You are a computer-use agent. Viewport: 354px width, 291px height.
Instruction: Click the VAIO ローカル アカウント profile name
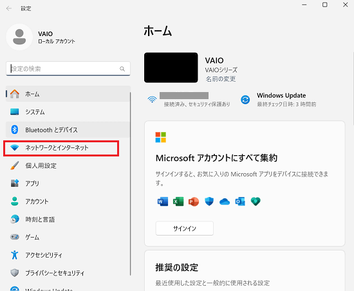pyautogui.click(x=57, y=37)
